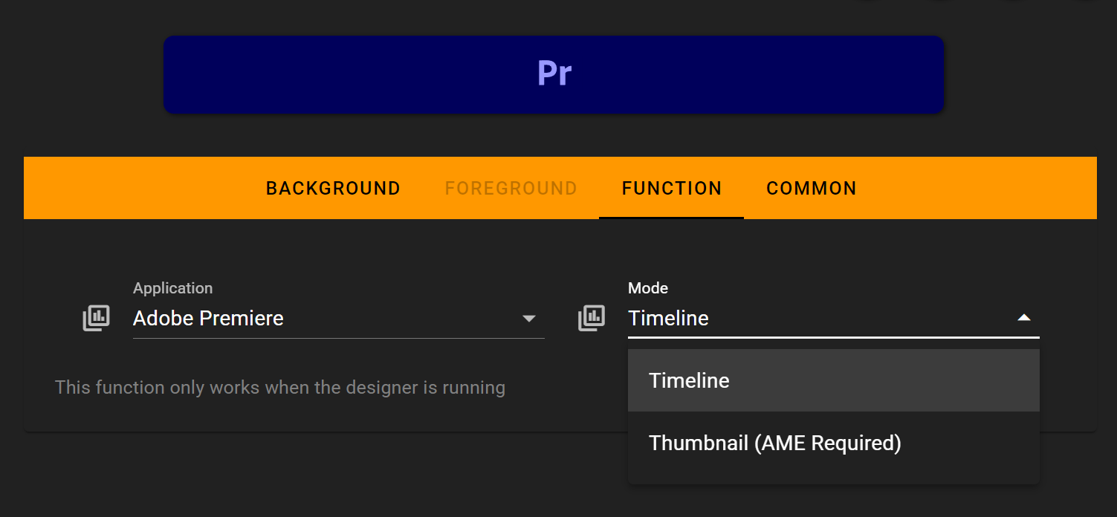Switch to the Background tab
Screen dimensions: 1117x517
tap(333, 188)
